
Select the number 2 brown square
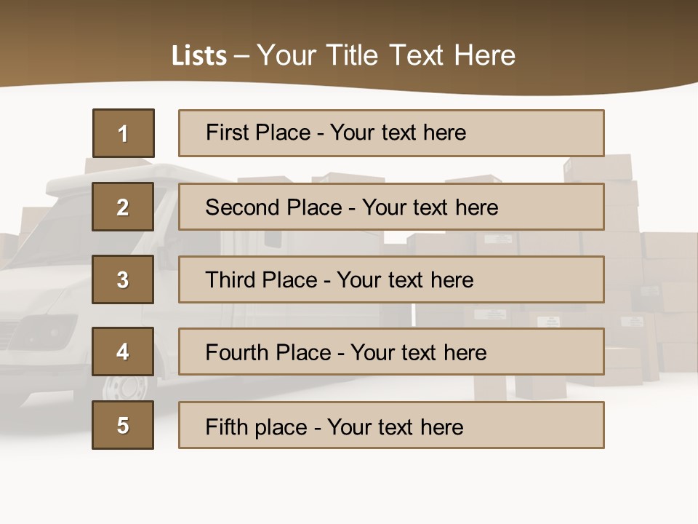click(x=123, y=207)
